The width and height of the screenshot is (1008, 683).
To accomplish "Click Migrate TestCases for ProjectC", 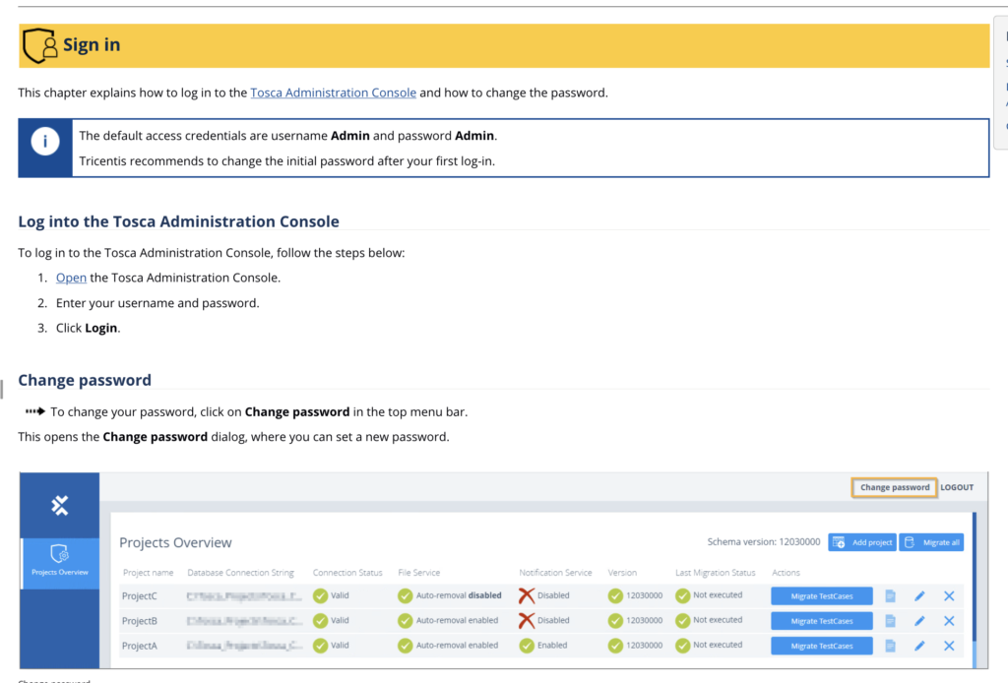I will [x=822, y=596].
